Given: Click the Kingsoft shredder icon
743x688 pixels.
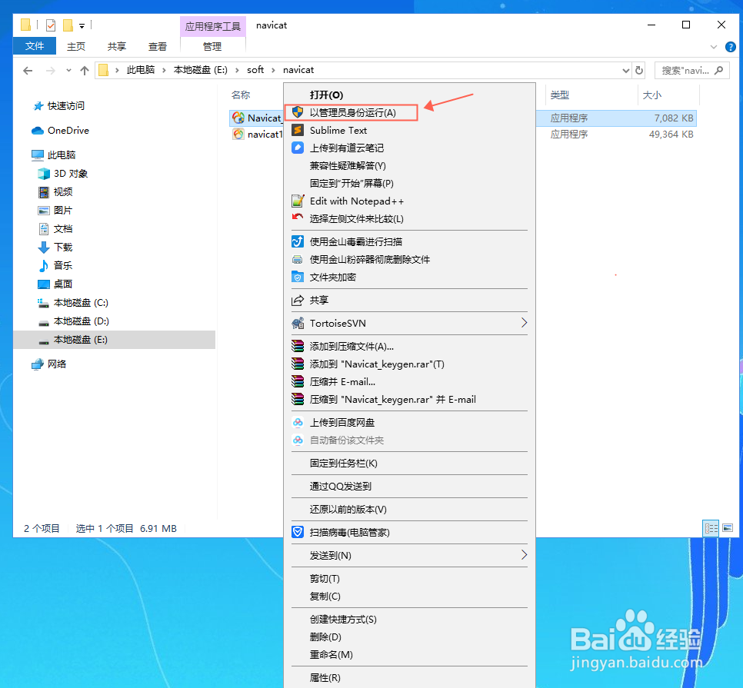Looking at the screenshot, I should (x=298, y=260).
